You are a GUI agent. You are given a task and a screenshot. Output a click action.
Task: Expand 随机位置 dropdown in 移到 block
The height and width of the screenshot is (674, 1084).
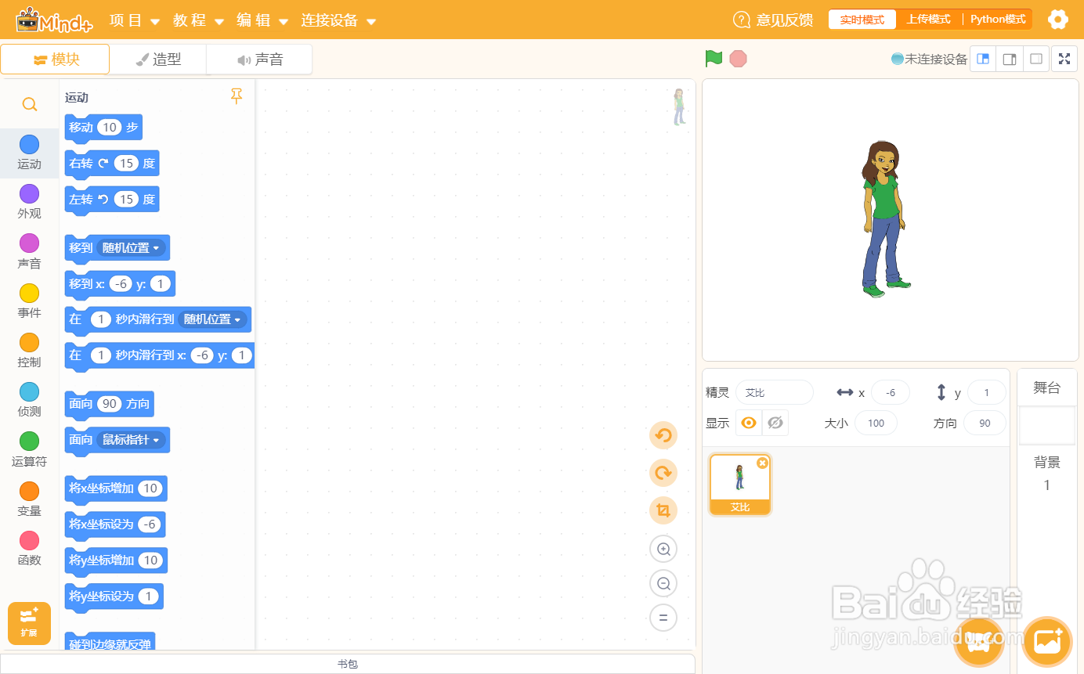point(131,248)
